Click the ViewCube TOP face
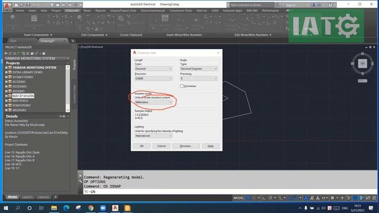Screen dimensions: 379x213 [362, 63]
